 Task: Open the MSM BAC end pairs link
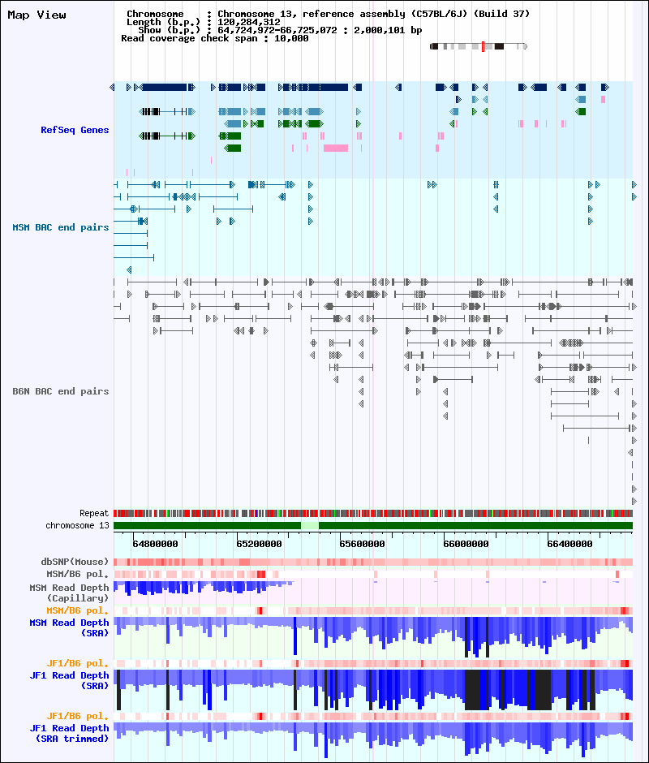point(60,227)
